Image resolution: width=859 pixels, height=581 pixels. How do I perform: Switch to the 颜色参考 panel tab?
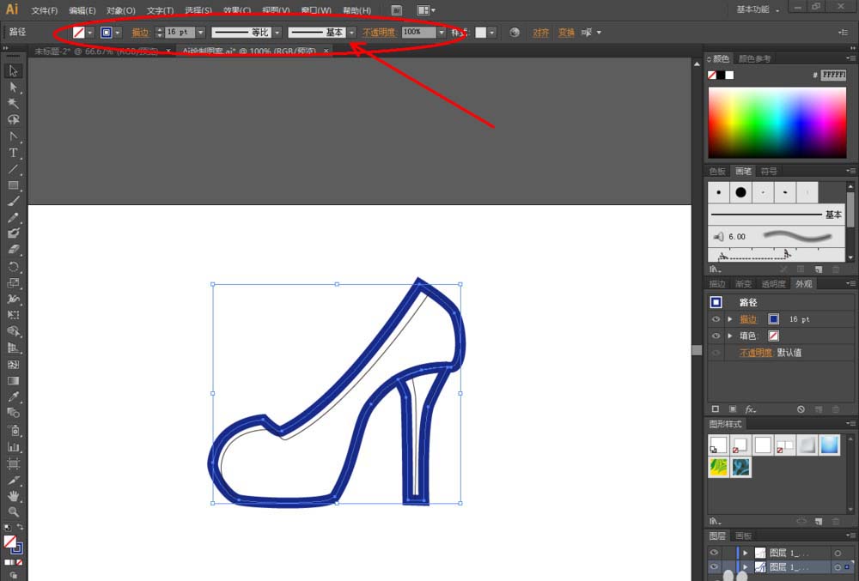(754, 58)
